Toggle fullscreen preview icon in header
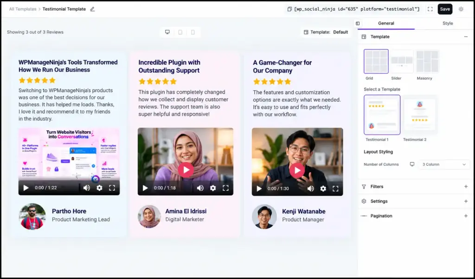Viewport: 475px width, 279px height. (430, 9)
